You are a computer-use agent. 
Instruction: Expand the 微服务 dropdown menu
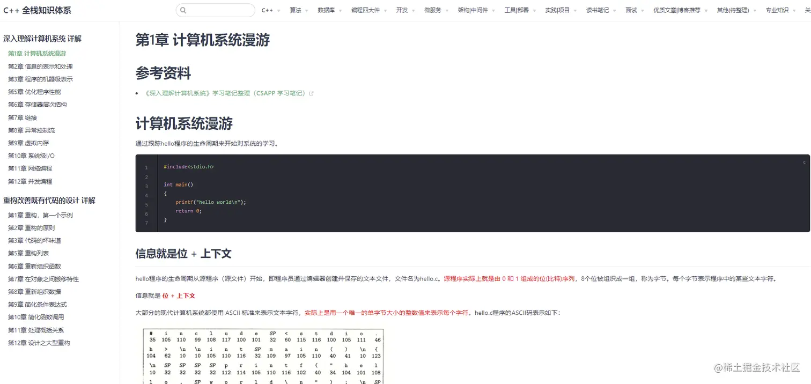click(432, 10)
